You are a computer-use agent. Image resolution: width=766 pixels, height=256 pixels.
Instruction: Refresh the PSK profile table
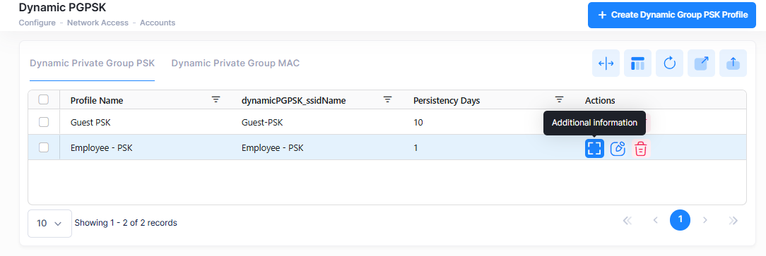coord(669,63)
